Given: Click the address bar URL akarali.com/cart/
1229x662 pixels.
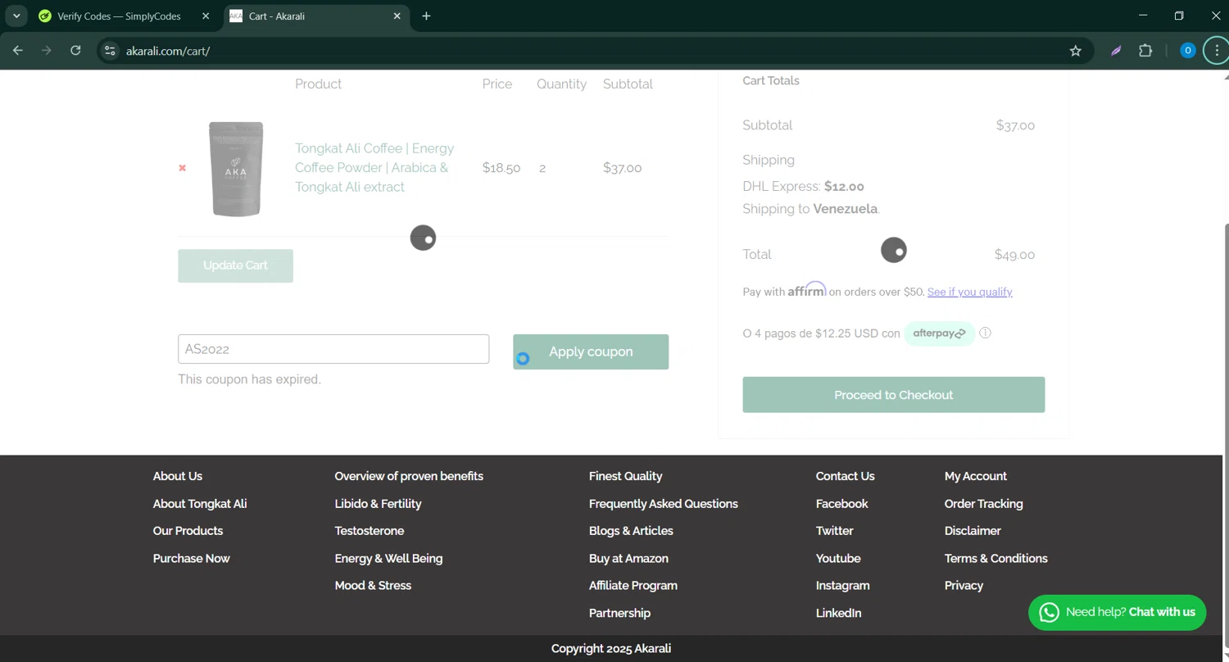Looking at the screenshot, I should coord(168,51).
